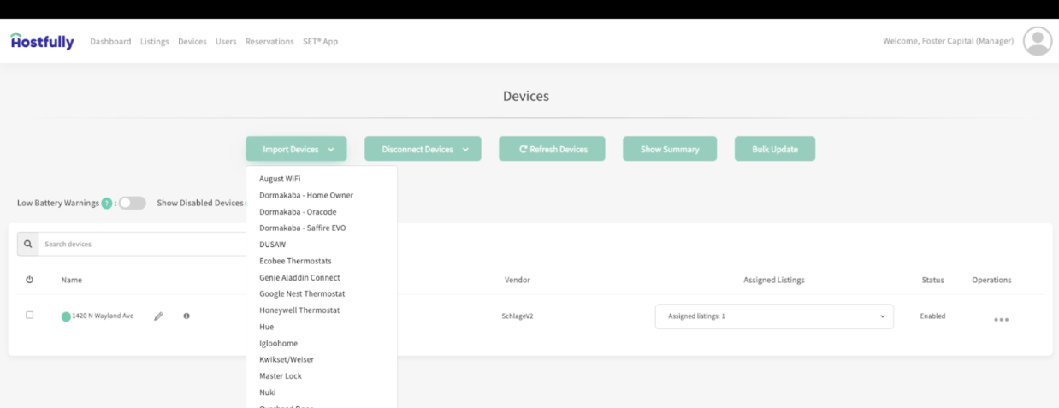Open the SET® App page

pyautogui.click(x=320, y=42)
